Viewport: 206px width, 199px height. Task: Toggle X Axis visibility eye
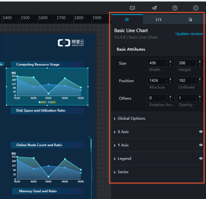click(201, 131)
